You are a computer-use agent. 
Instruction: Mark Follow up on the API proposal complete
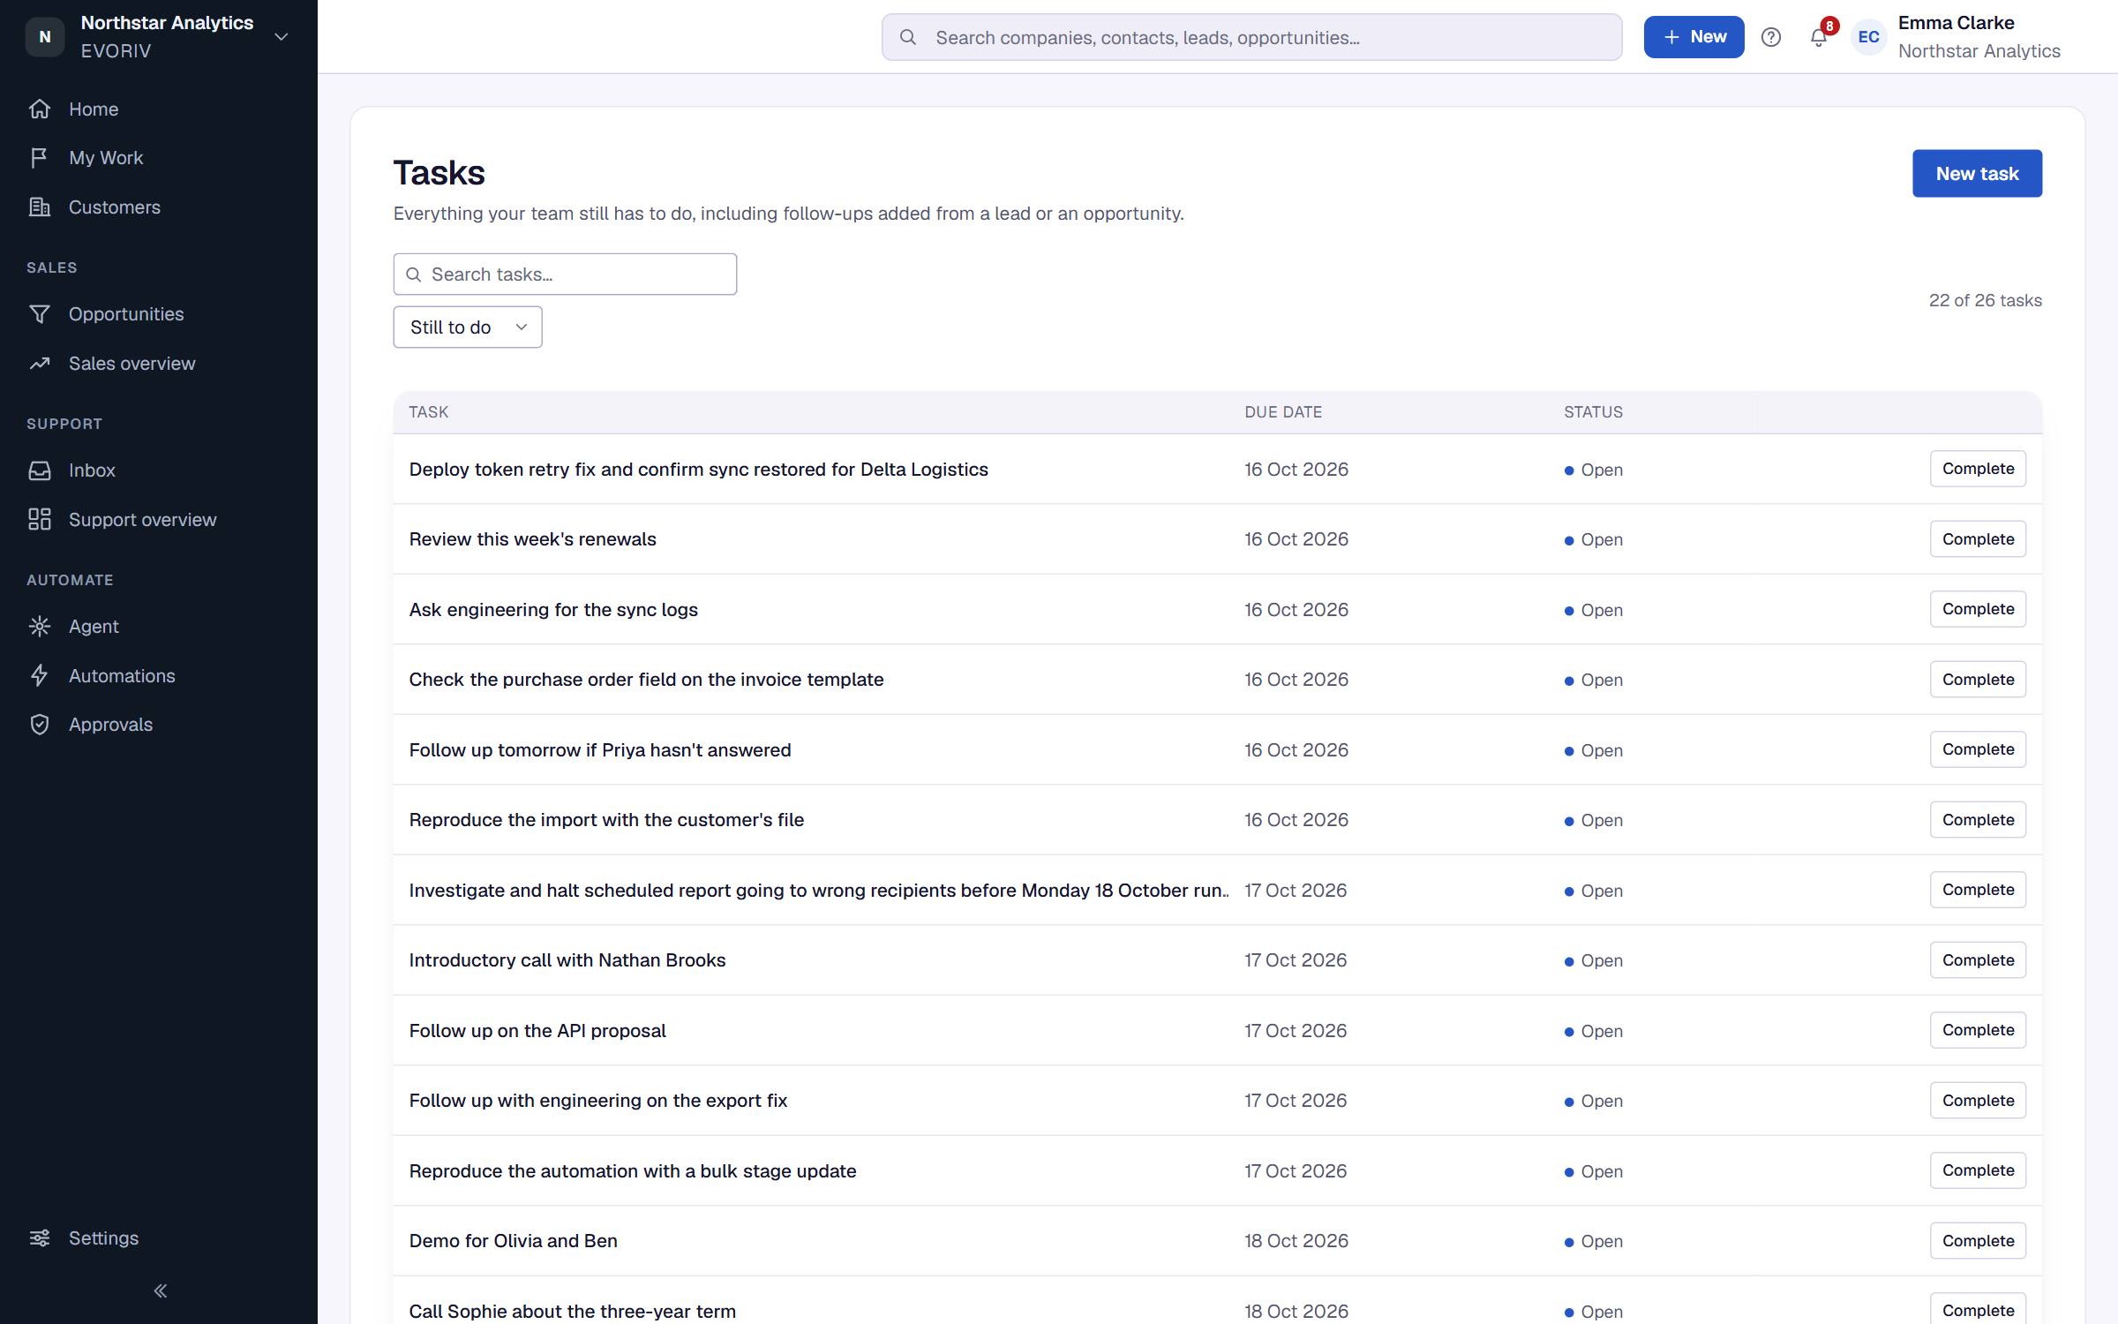coord(1978,1030)
